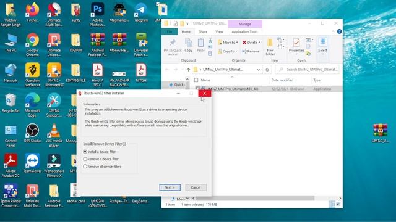Viewport: 396px width, 222px height.
Task: Click the Explorer search box
Action: [307, 70]
